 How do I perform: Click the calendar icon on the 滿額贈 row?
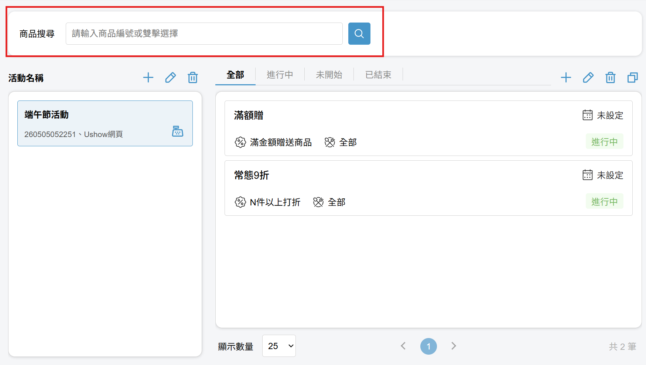[588, 115]
